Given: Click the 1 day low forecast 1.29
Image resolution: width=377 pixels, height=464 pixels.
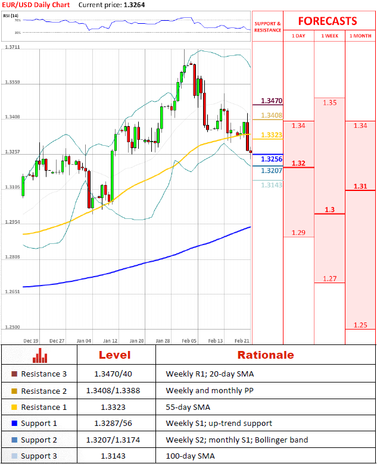Looking at the screenshot, I should tap(298, 233).
